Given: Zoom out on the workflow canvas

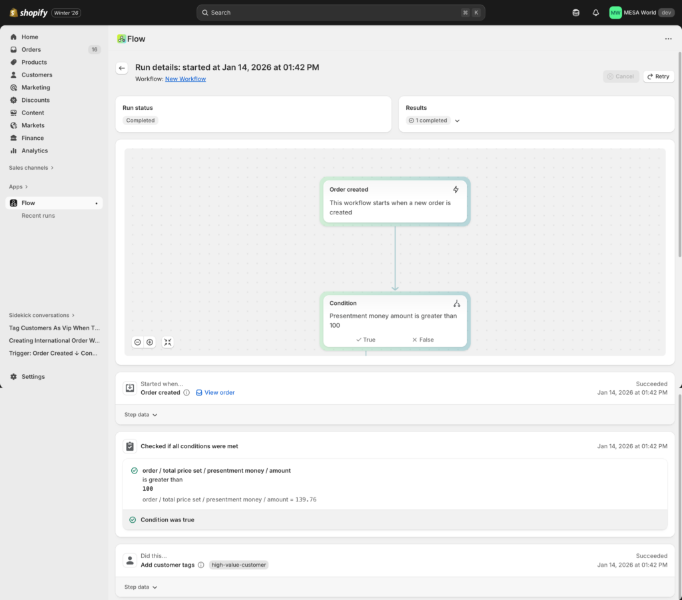Looking at the screenshot, I should click(137, 342).
